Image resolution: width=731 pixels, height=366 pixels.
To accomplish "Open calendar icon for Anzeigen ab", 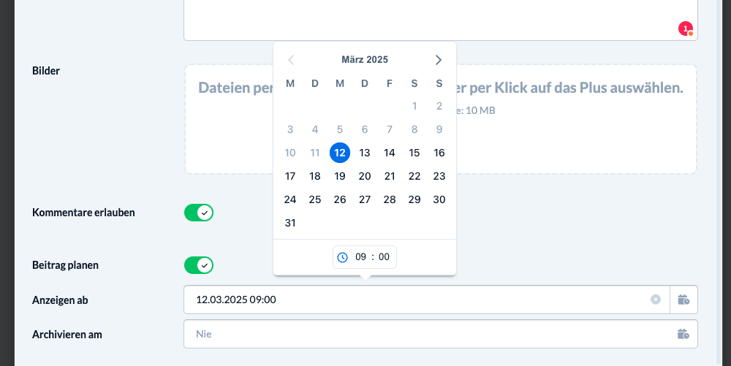I will (683, 300).
